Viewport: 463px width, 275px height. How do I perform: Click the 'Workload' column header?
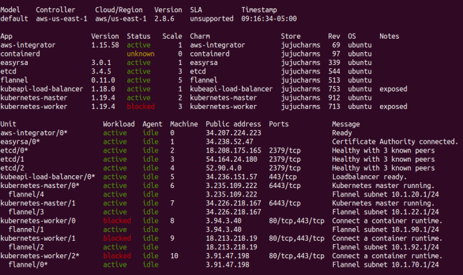click(119, 124)
